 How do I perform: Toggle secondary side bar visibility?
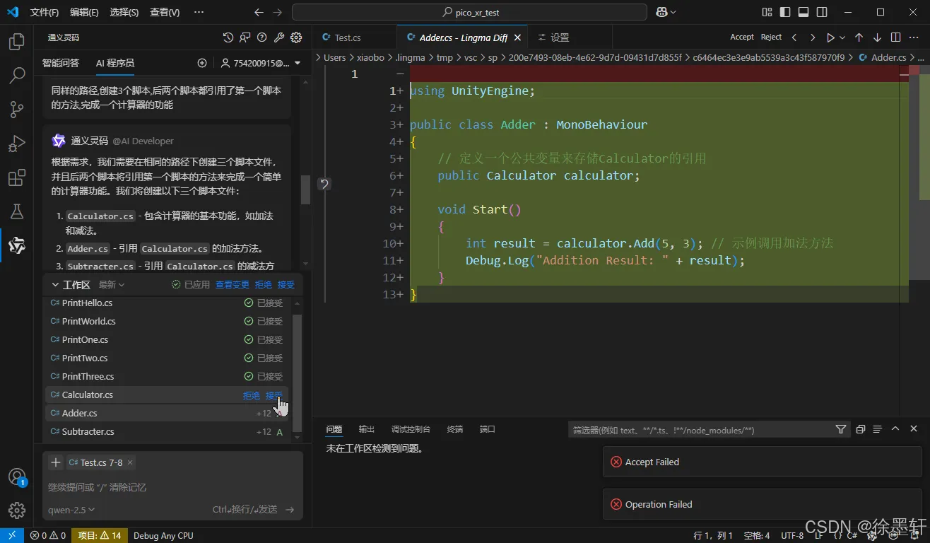(x=822, y=12)
